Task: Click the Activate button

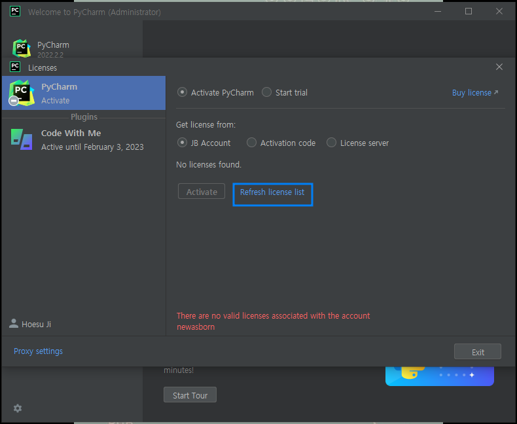Action: click(202, 192)
